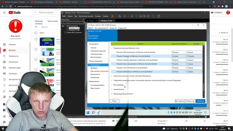Click VMware full screen mode icon
This screenshot has height=131, width=233.
click(x=145, y=16)
